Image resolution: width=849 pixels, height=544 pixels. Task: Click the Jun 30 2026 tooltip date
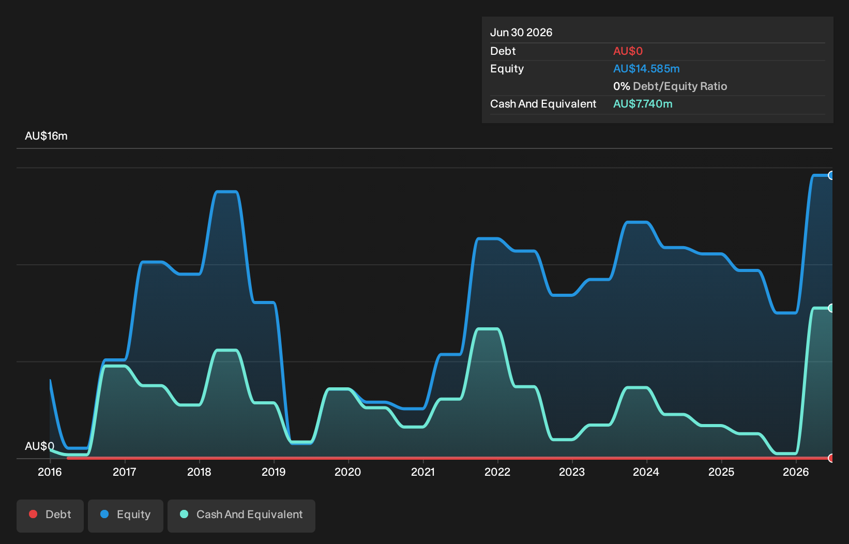pos(521,33)
